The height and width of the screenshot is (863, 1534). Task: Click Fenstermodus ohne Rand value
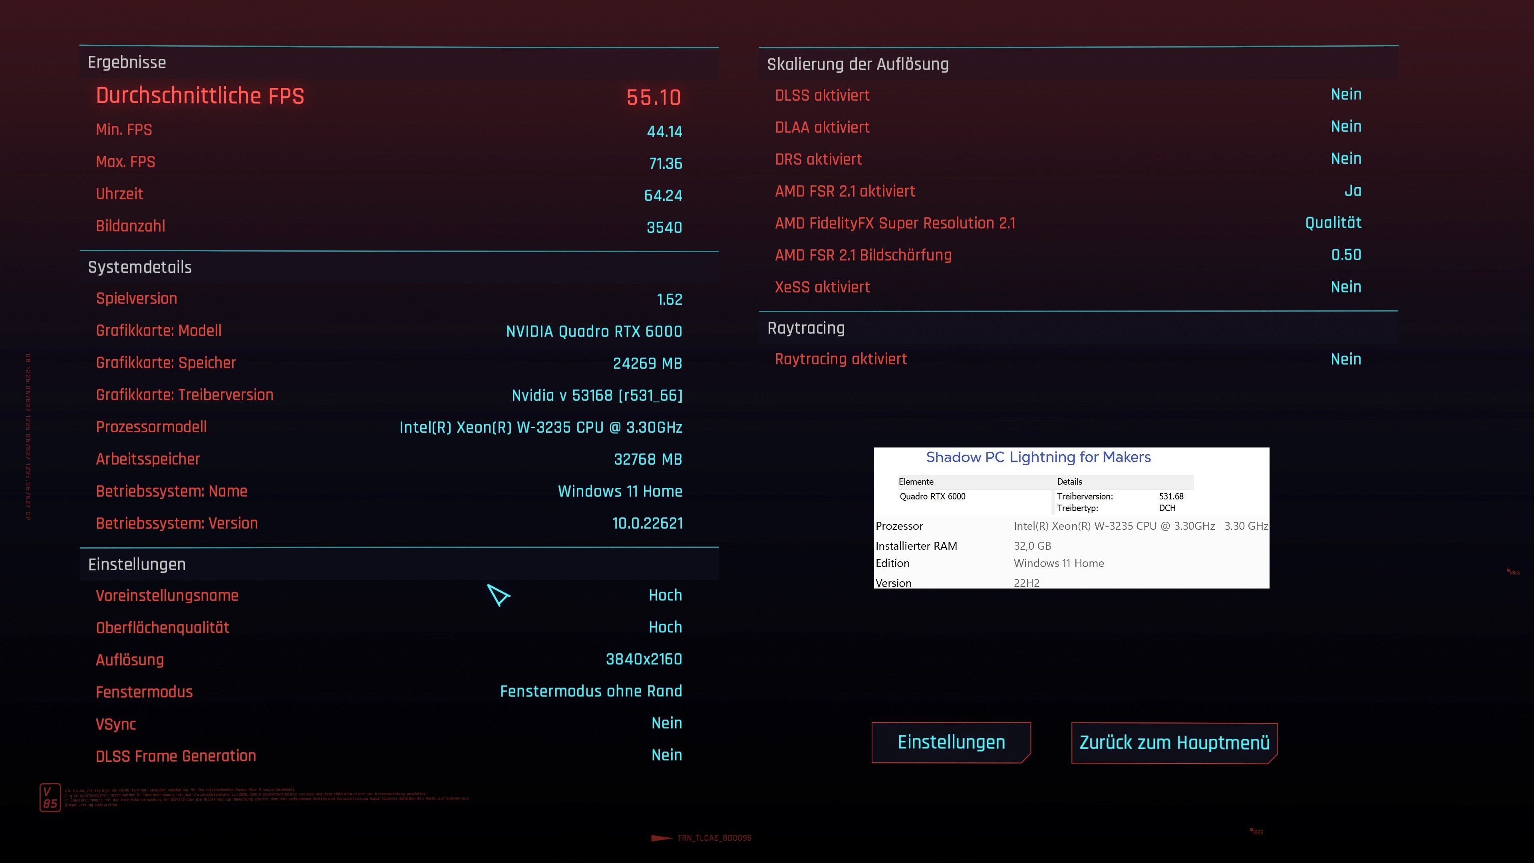click(591, 692)
